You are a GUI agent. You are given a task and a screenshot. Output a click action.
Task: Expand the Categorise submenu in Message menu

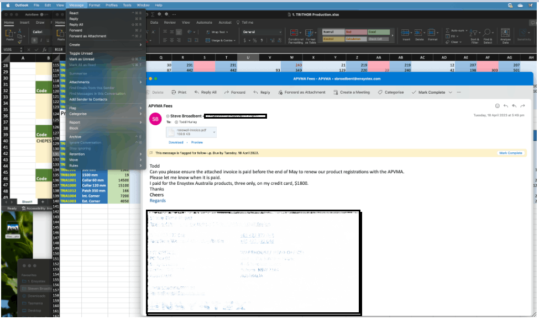(105, 114)
